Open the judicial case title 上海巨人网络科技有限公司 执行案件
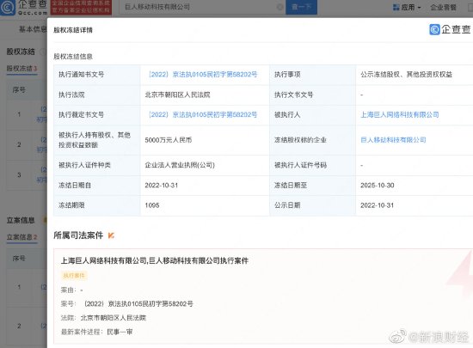The width and height of the screenshot is (473, 348). (155, 260)
